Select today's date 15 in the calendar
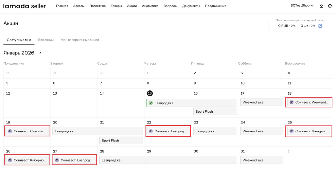The width and height of the screenshot is (335, 170). coord(150,93)
